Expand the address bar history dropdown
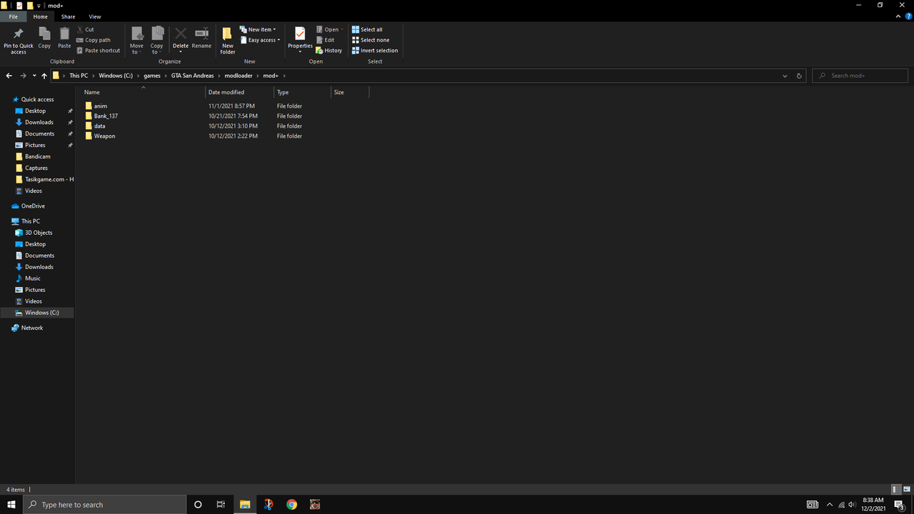 point(785,76)
